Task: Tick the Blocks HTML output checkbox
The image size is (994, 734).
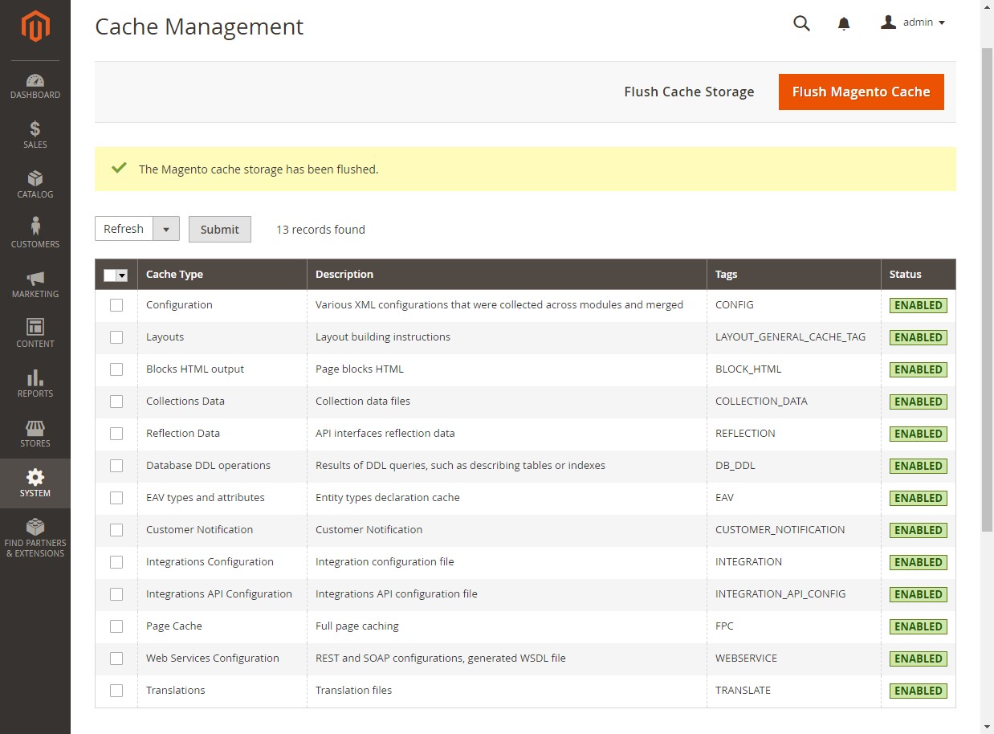Action: 116,369
